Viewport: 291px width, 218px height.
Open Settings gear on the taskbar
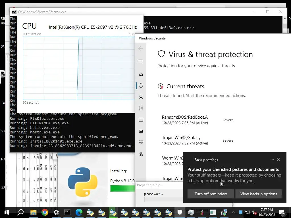pos(56,212)
